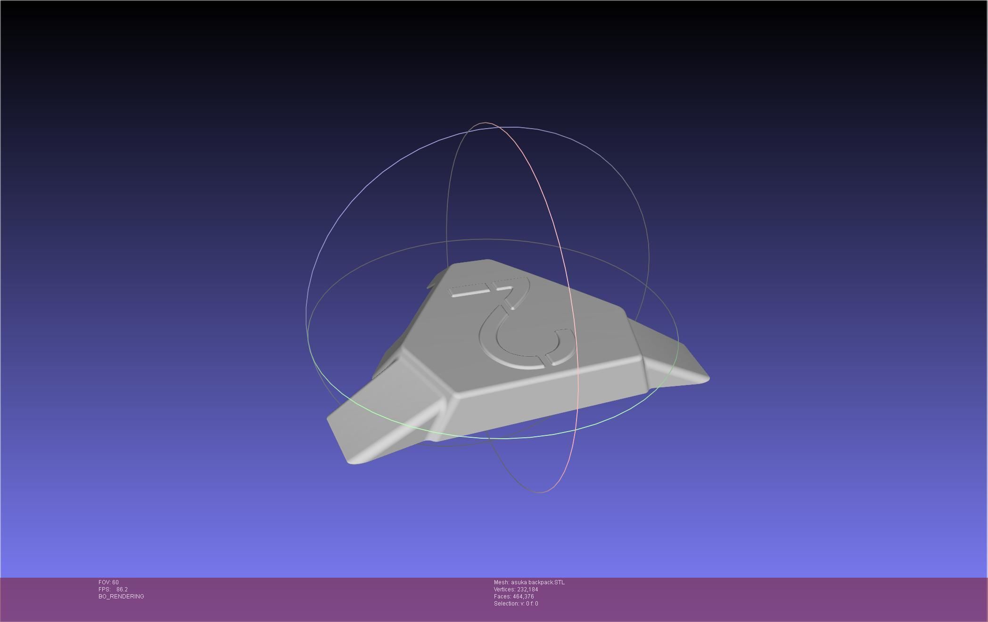The width and height of the screenshot is (988, 622).
Task: Click the Selection: v: 0 f: 0 text
Action: tap(516, 604)
